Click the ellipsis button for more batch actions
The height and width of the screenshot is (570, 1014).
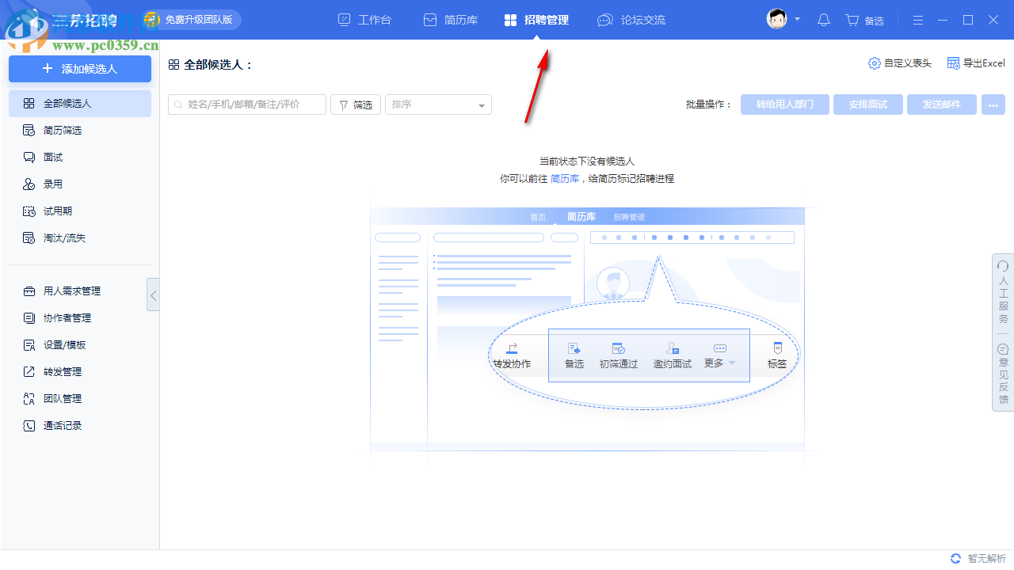[993, 104]
